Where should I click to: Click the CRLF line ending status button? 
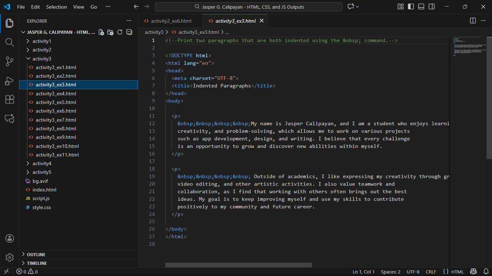[x=431, y=272]
